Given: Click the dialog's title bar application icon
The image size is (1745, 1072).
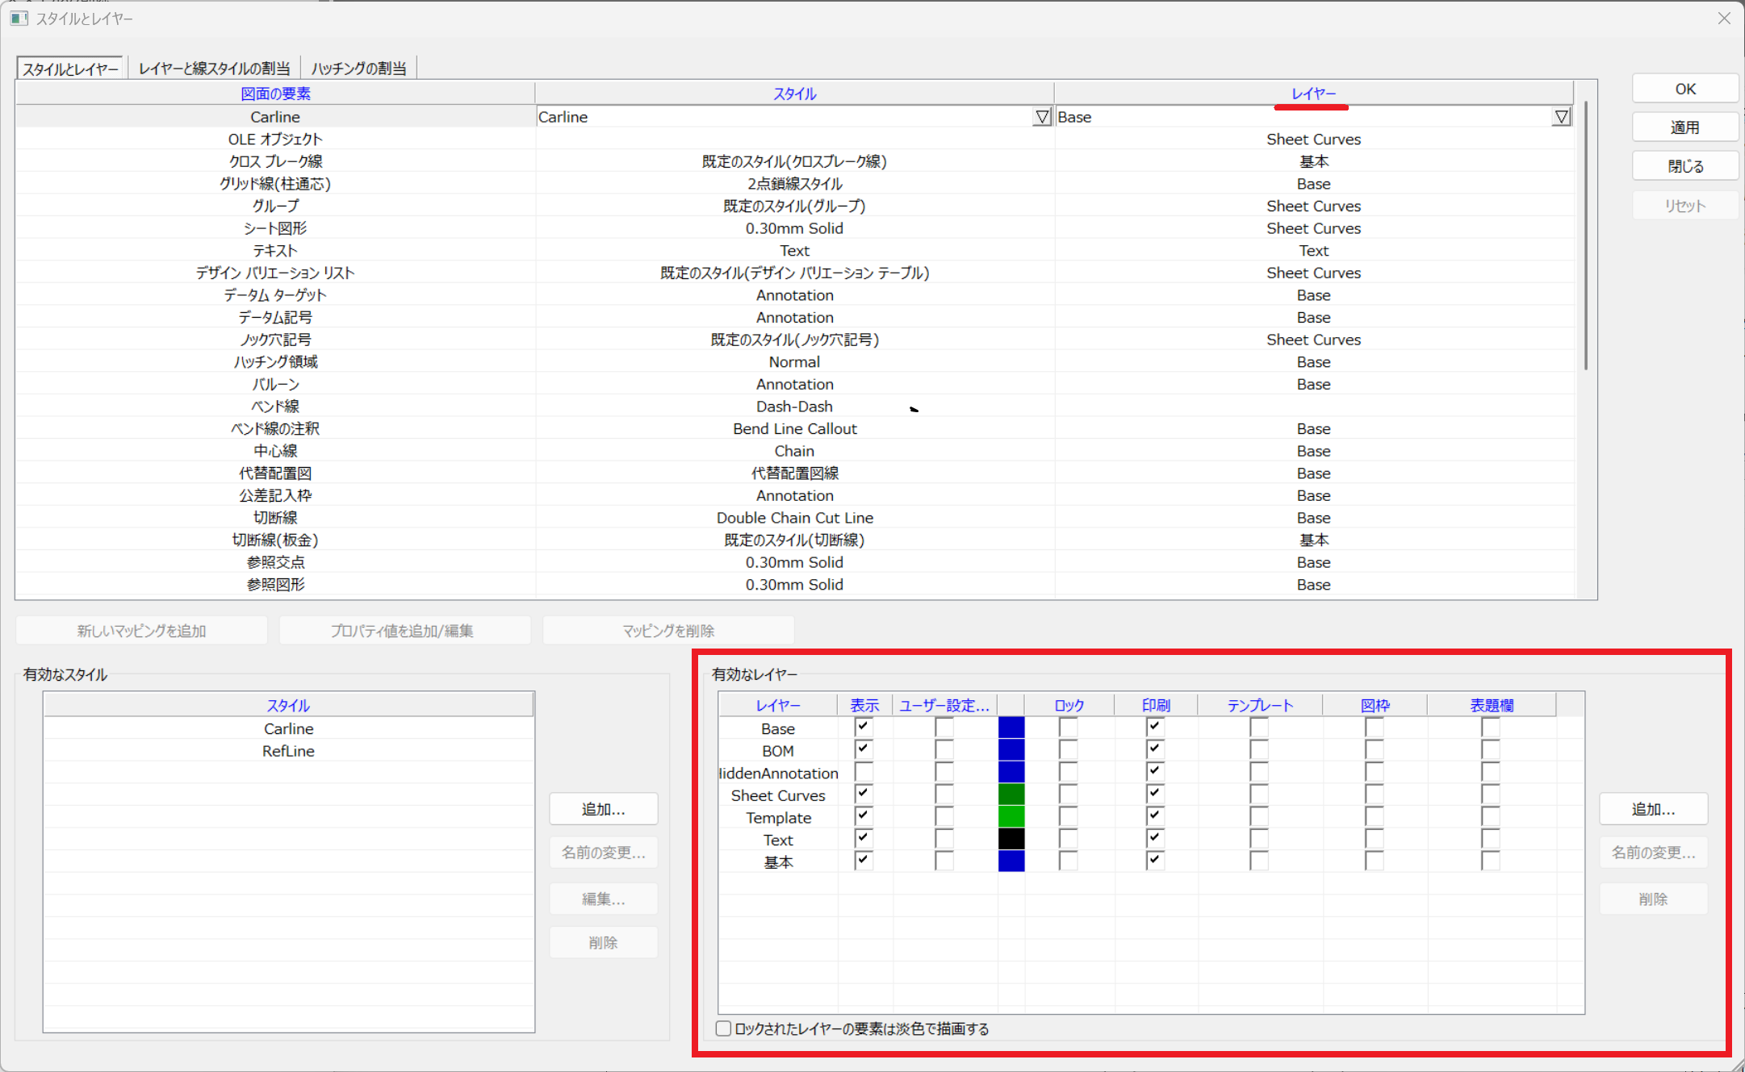Looking at the screenshot, I should pos(19,18).
